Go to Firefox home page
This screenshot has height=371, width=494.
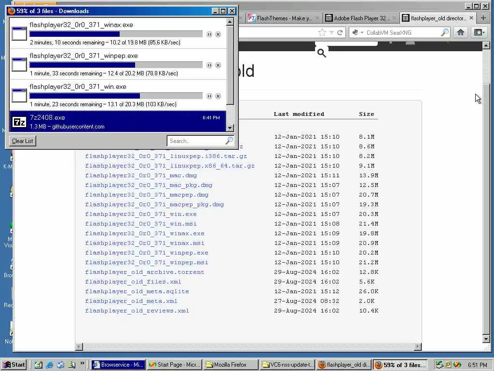tap(461, 32)
